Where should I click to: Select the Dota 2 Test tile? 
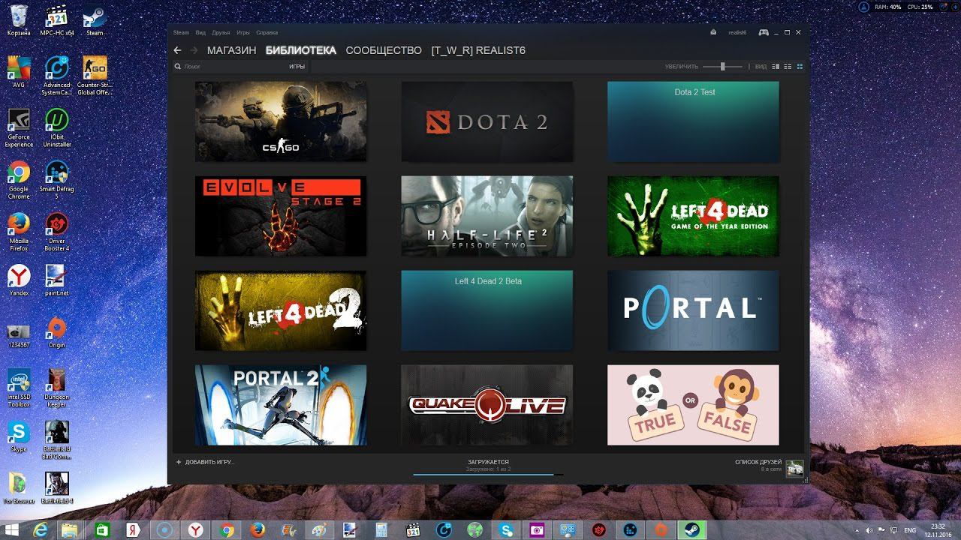click(693, 121)
